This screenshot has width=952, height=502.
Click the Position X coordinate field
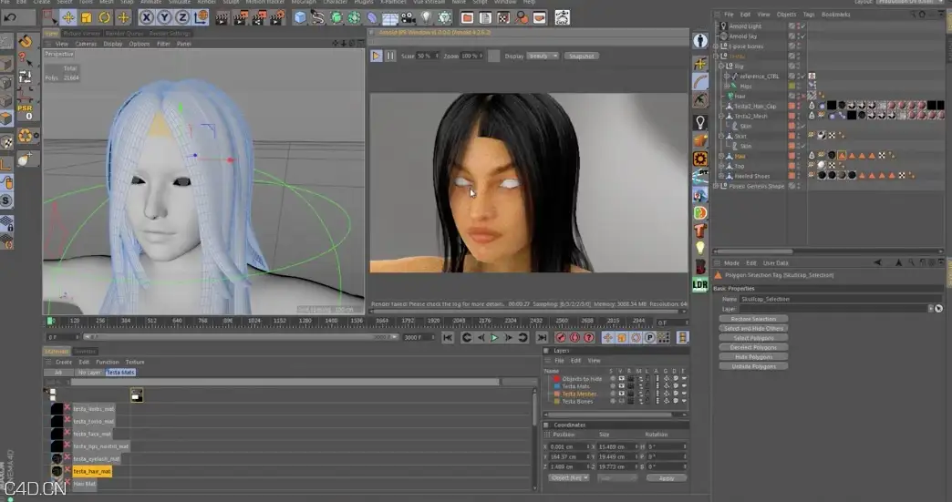pos(570,446)
